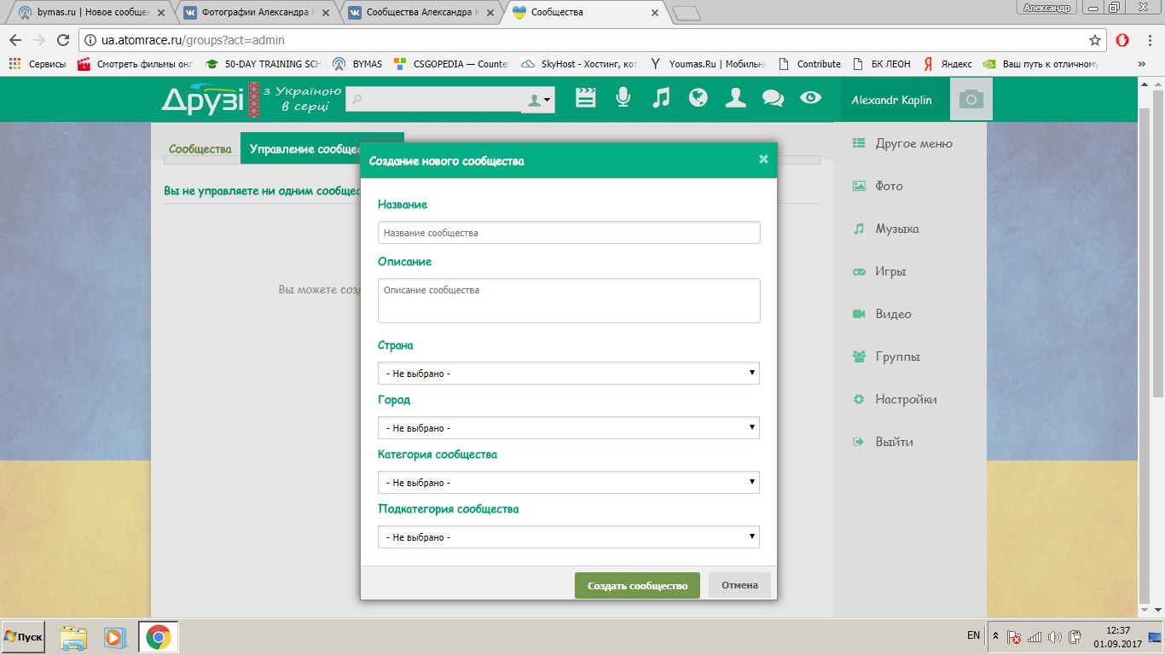Viewport: 1165px width, 655px height.
Task: Click the Описание сообщества text area
Action: (568, 300)
